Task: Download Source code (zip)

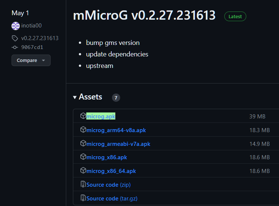Action: coord(108,185)
